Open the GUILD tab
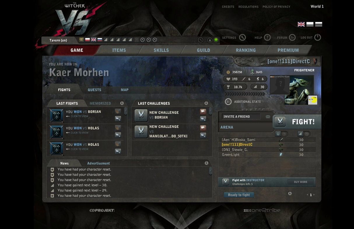 point(204,50)
